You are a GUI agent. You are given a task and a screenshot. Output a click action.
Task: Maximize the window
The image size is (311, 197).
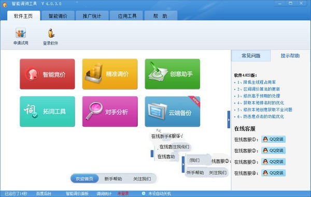point(291,4)
